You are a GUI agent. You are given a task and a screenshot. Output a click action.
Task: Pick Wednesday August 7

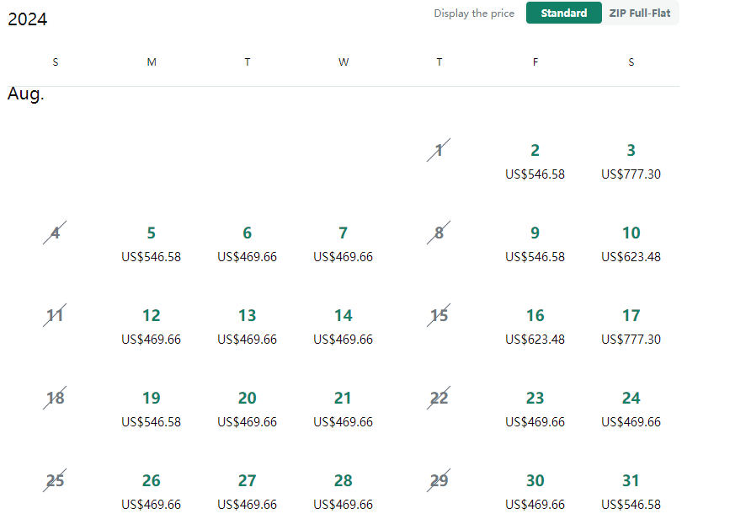coord(344,244)
